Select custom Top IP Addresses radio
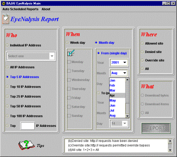 (x=7, y=126)
